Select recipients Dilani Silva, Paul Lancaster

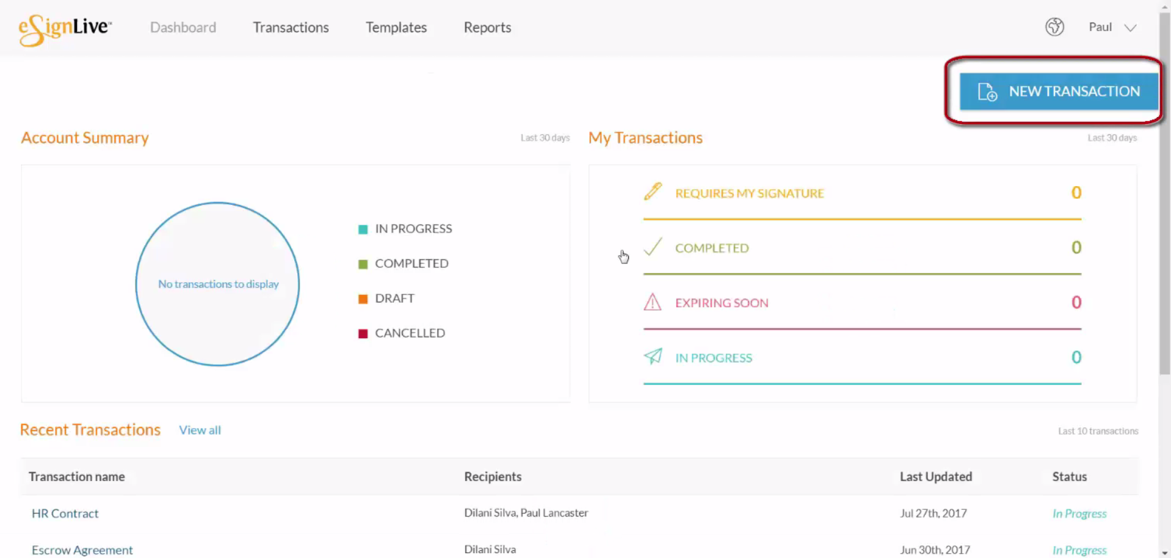526,513
